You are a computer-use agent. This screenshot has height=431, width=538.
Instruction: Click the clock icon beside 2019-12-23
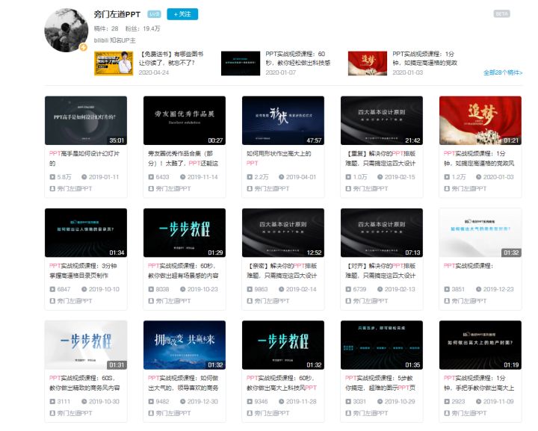click(x=479, y=289)
